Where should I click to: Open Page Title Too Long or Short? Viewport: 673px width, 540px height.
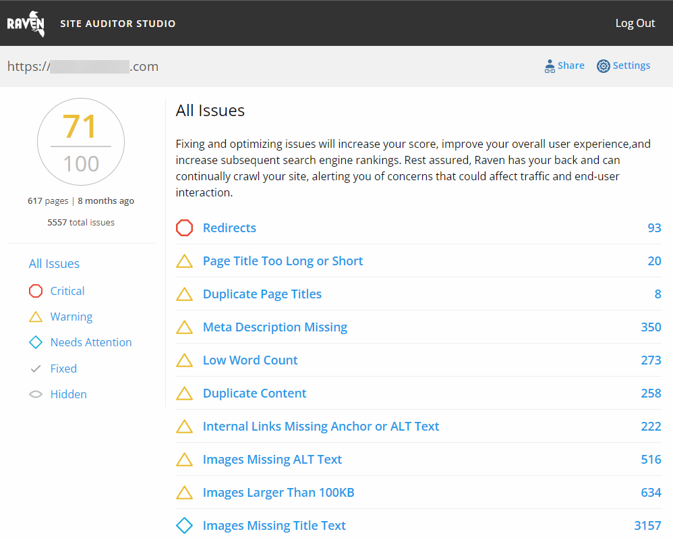click(283, 261)
